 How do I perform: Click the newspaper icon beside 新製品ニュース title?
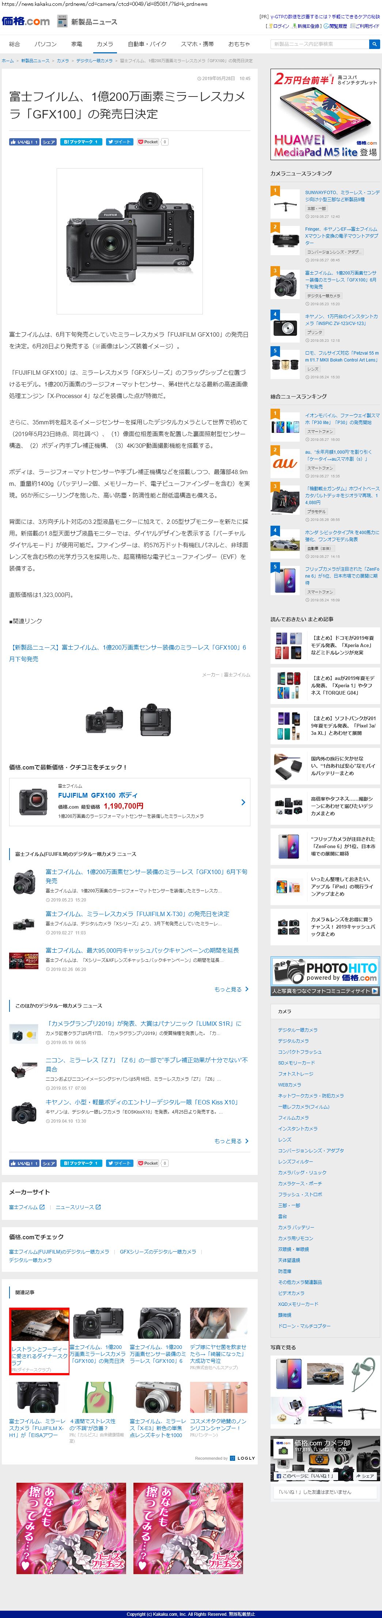coord(62,21)
